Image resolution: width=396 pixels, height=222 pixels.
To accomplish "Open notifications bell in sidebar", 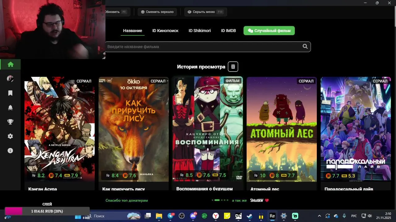I will point(10,108).
